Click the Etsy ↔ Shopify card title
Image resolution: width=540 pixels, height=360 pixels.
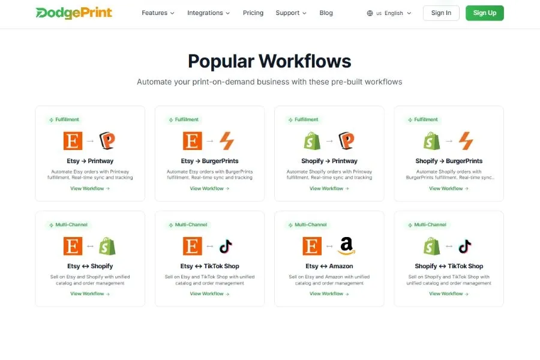90,266
